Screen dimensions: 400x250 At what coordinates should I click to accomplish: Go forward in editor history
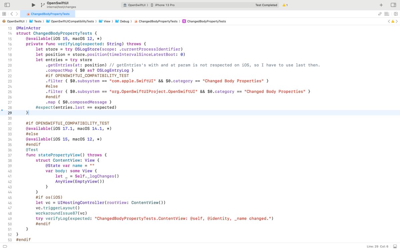[x=17, y=14]
